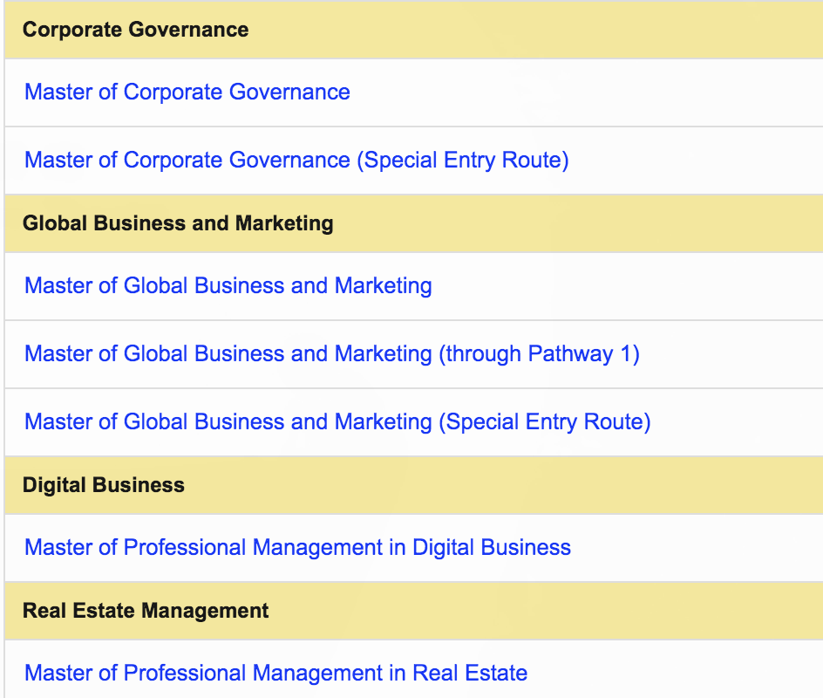This screenshot has height=698, width=823.
Task: Follow the first link under Corporate Governance heading
Action: [187, 92]
